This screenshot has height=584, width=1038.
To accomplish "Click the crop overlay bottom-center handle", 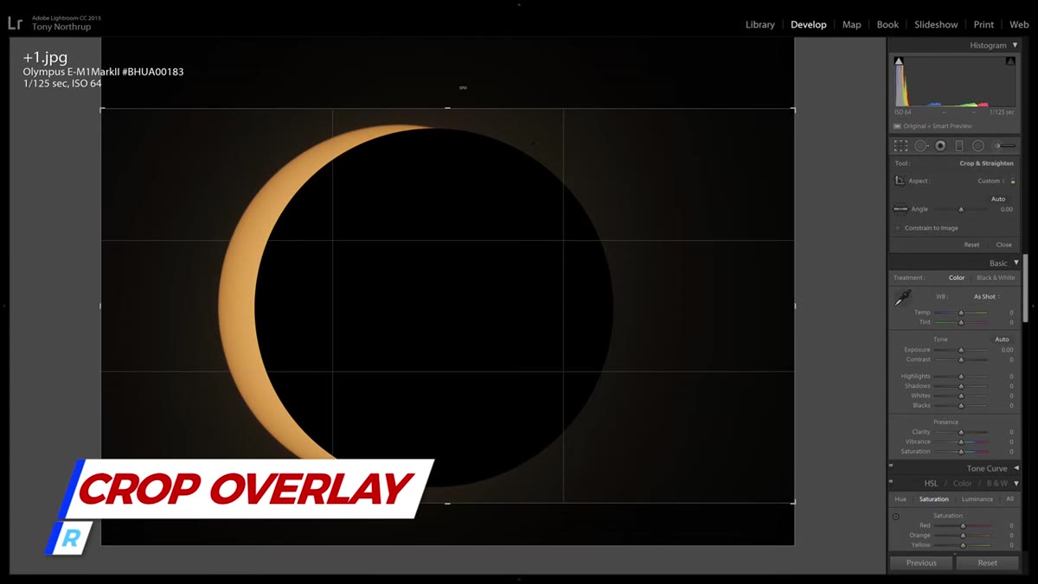I will (447, 503).
